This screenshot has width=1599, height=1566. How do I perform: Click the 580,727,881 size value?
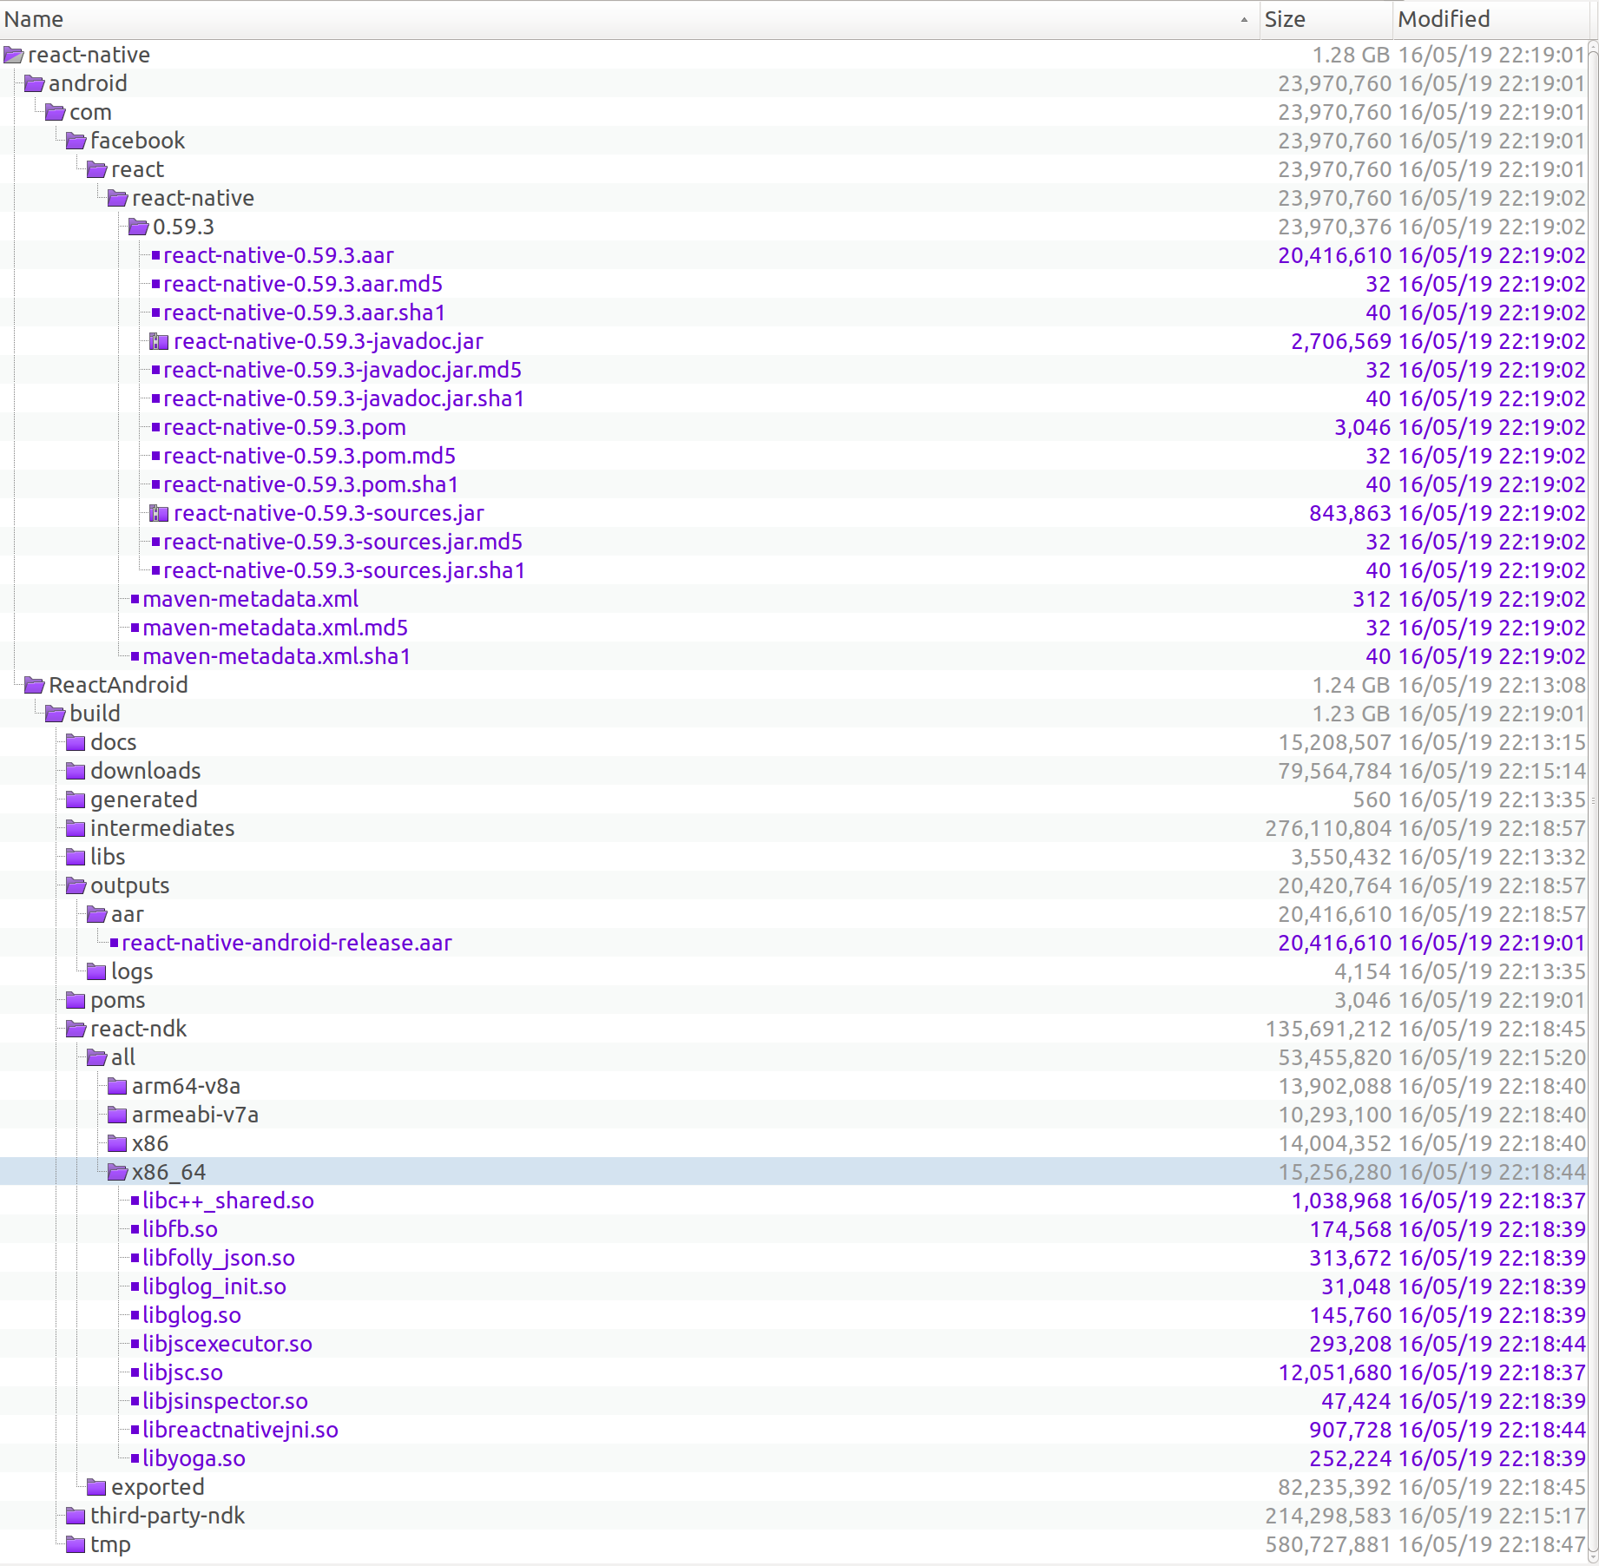click(x=1327, y=1545)
